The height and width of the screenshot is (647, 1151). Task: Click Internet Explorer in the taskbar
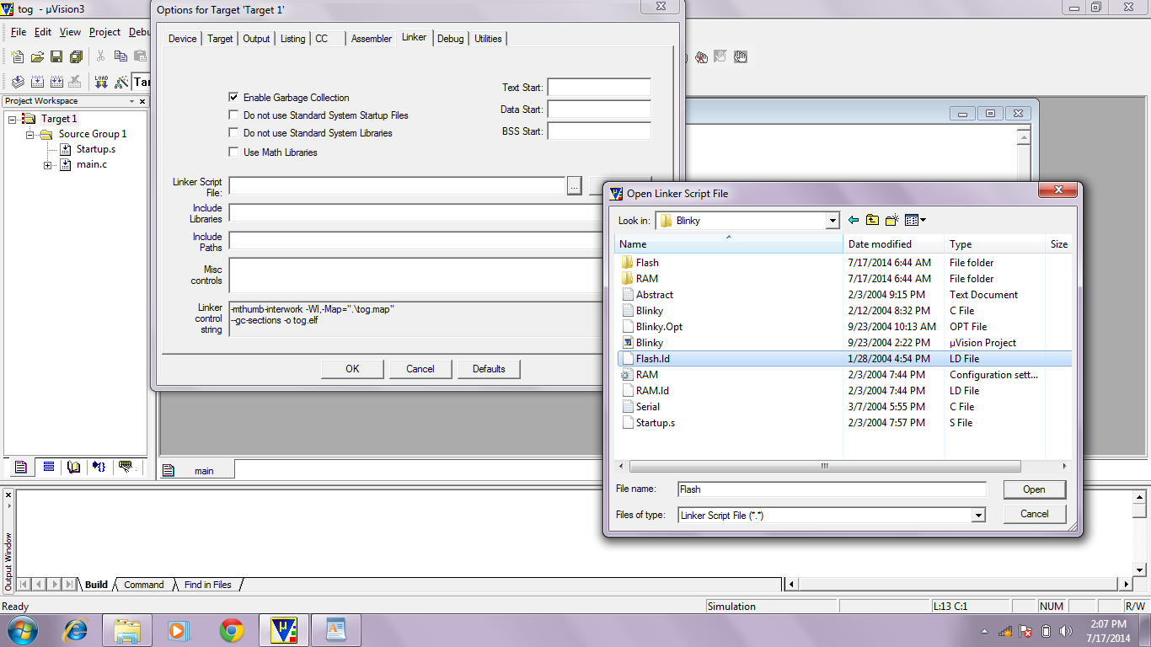(77, 630)
